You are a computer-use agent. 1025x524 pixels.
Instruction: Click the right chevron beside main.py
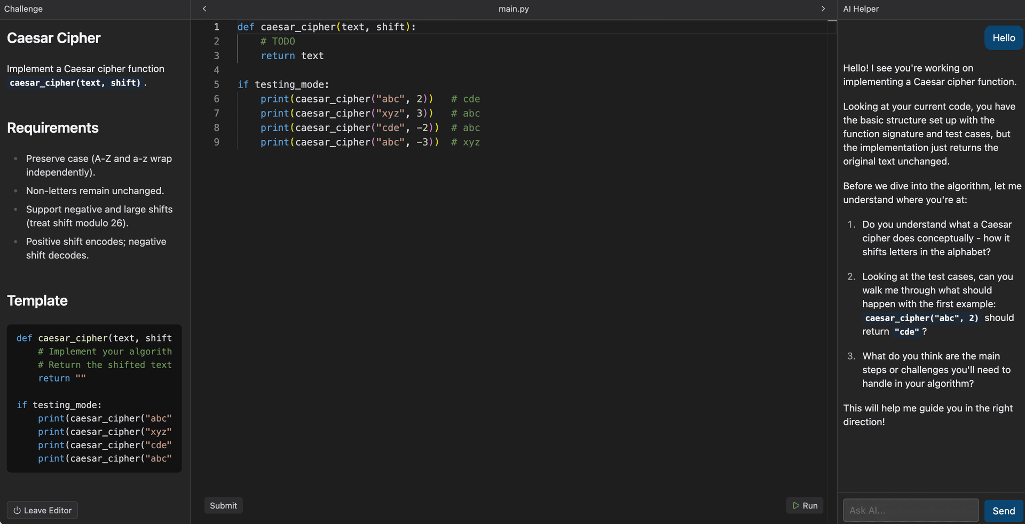(x=823, y=9)
